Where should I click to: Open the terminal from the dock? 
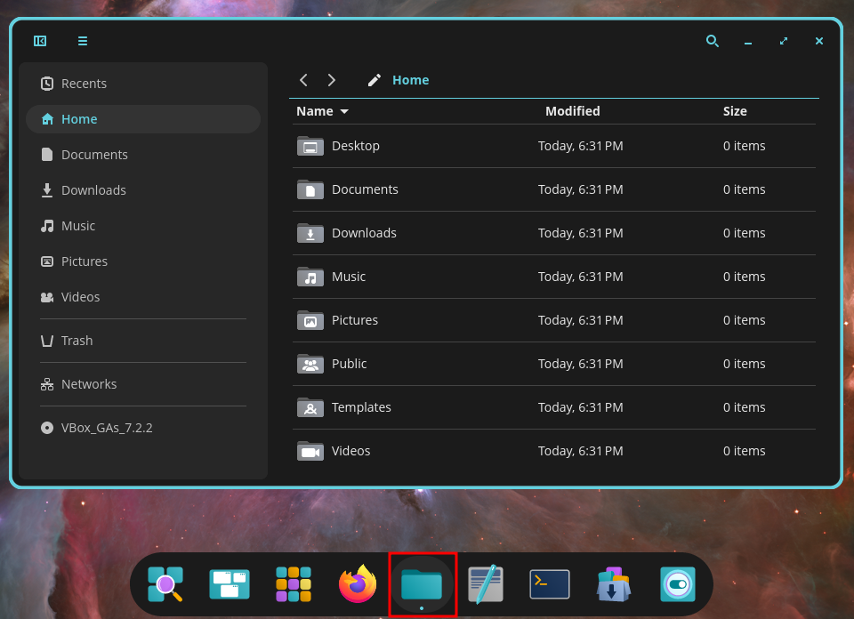coord(549,583)
